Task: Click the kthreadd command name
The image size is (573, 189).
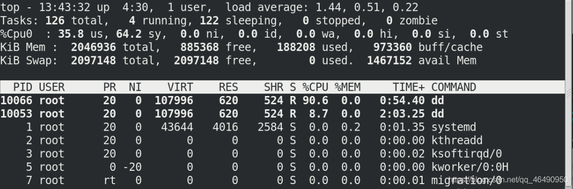Action: point(457,141)
